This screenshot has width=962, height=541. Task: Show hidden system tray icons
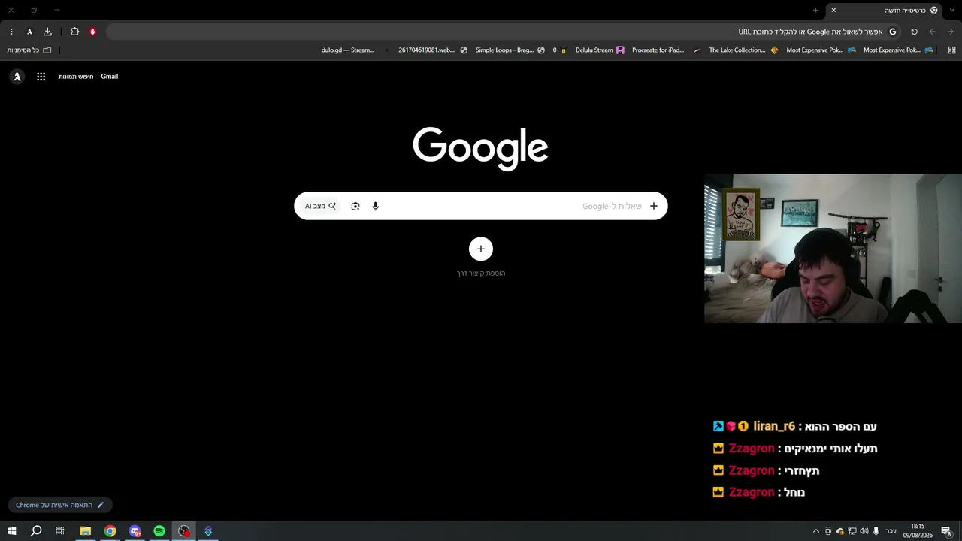pos(816,531)
